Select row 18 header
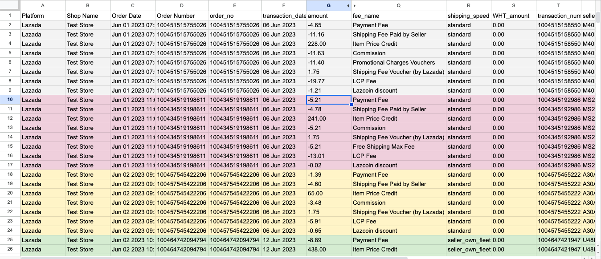The image size is (601, 259). pos(10,175)
